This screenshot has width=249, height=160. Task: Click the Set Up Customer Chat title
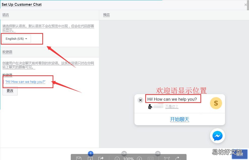(22, 5)
